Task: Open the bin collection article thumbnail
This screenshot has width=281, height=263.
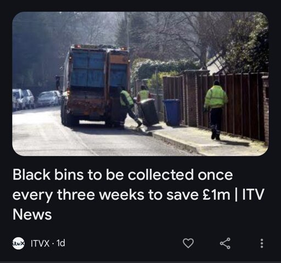Action: coord(140,83)
